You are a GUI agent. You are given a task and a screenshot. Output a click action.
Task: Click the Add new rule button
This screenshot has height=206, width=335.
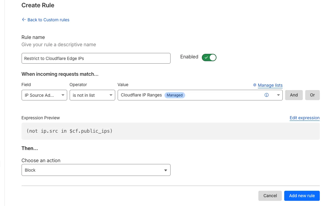tap(302, 196)
